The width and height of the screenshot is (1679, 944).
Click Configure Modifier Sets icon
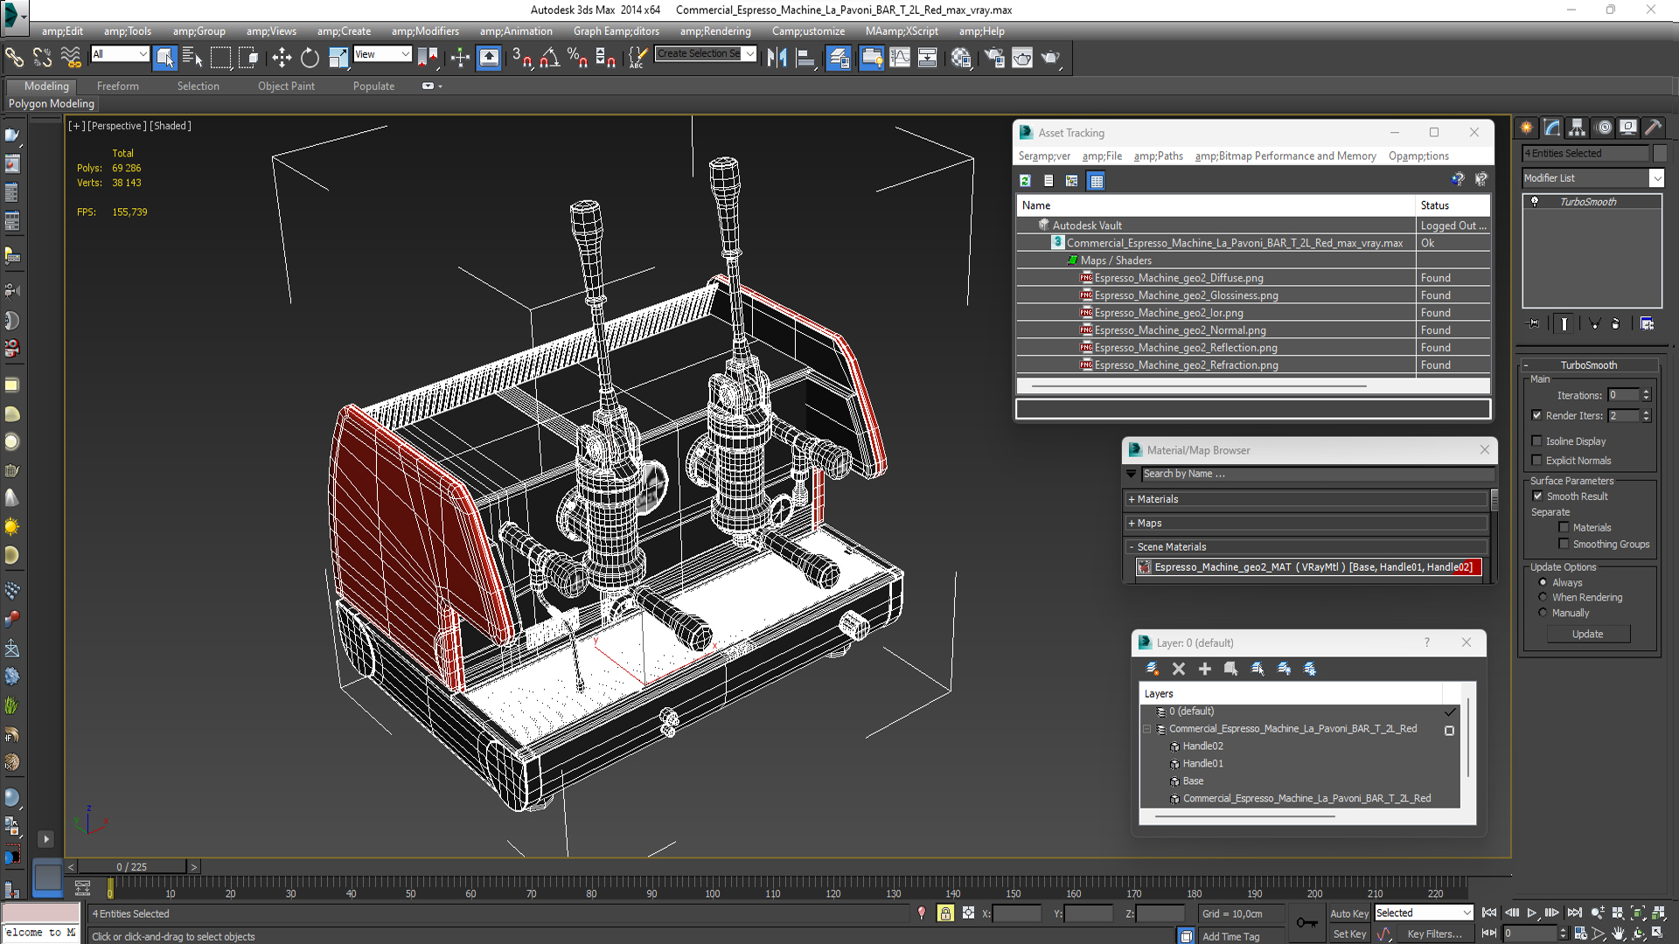point(1648,323)
